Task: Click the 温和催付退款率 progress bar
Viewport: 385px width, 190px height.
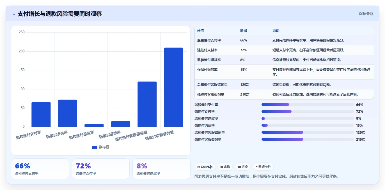Action: click(x=308, y=119)
